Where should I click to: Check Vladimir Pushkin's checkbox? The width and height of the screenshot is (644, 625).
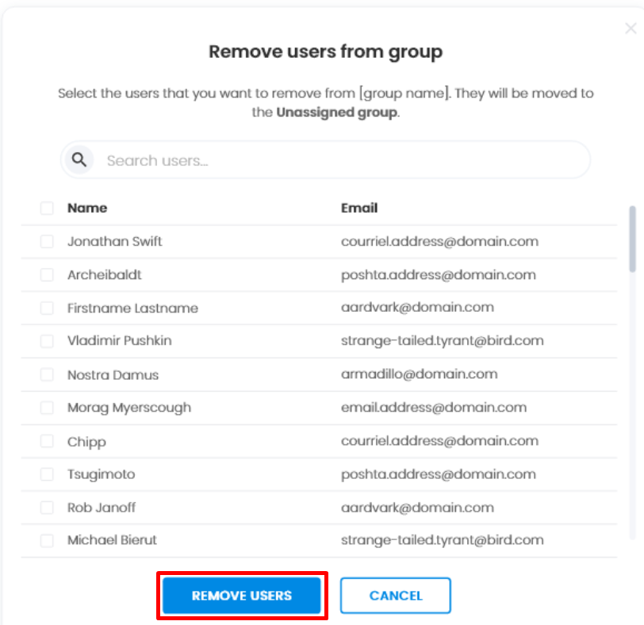tap(46, 341)
